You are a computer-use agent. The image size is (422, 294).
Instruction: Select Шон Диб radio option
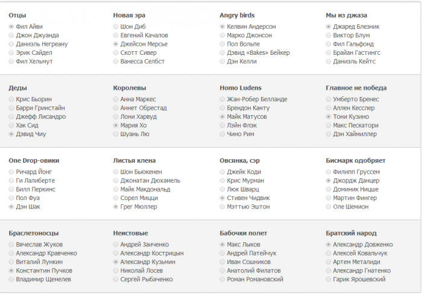[x=116, y=27]
